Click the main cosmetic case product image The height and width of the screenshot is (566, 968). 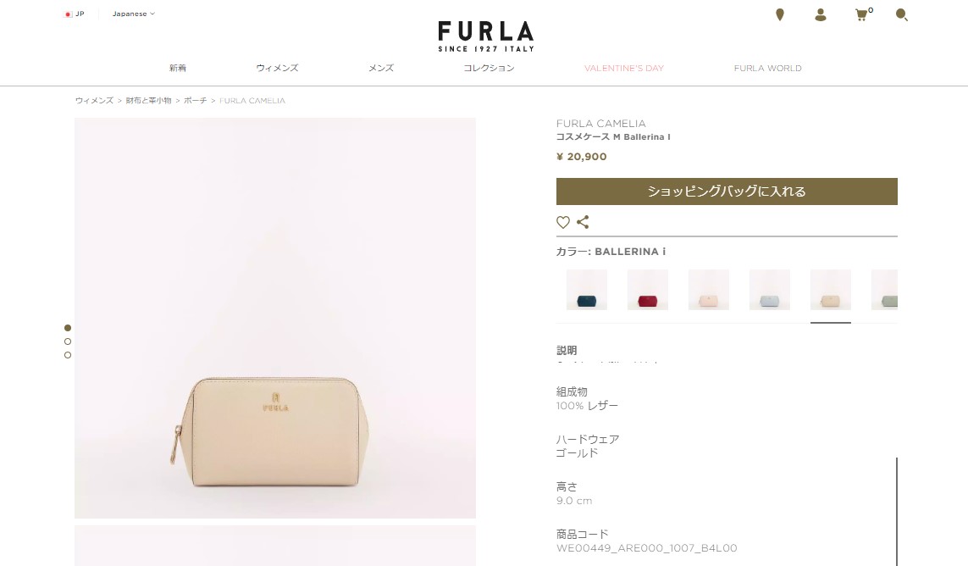[275, 319]
